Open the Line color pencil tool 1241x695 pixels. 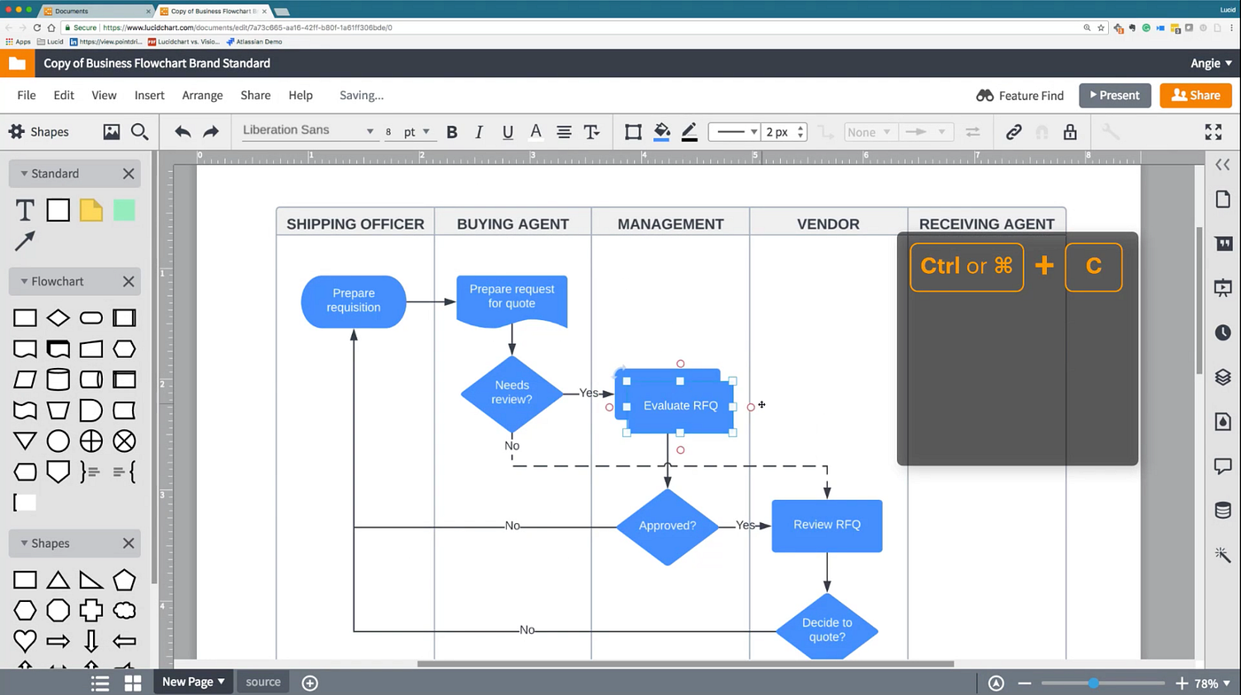click(690, 131)
